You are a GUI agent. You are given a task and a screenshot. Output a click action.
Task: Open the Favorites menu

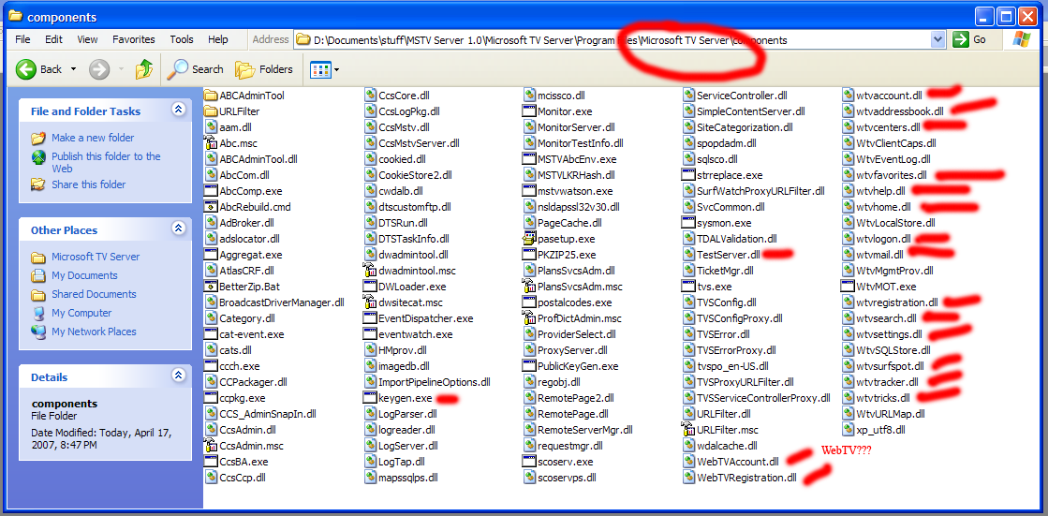[134, 40]
